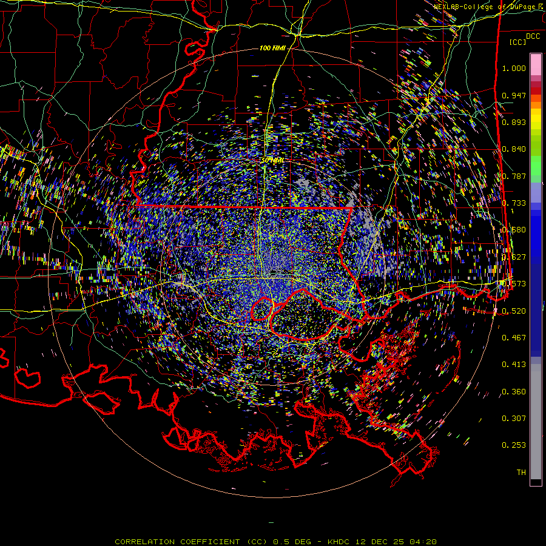Pick the bright green swatch beside 0.787
This screenshot has height=546, width=546.
click(536, 167)
